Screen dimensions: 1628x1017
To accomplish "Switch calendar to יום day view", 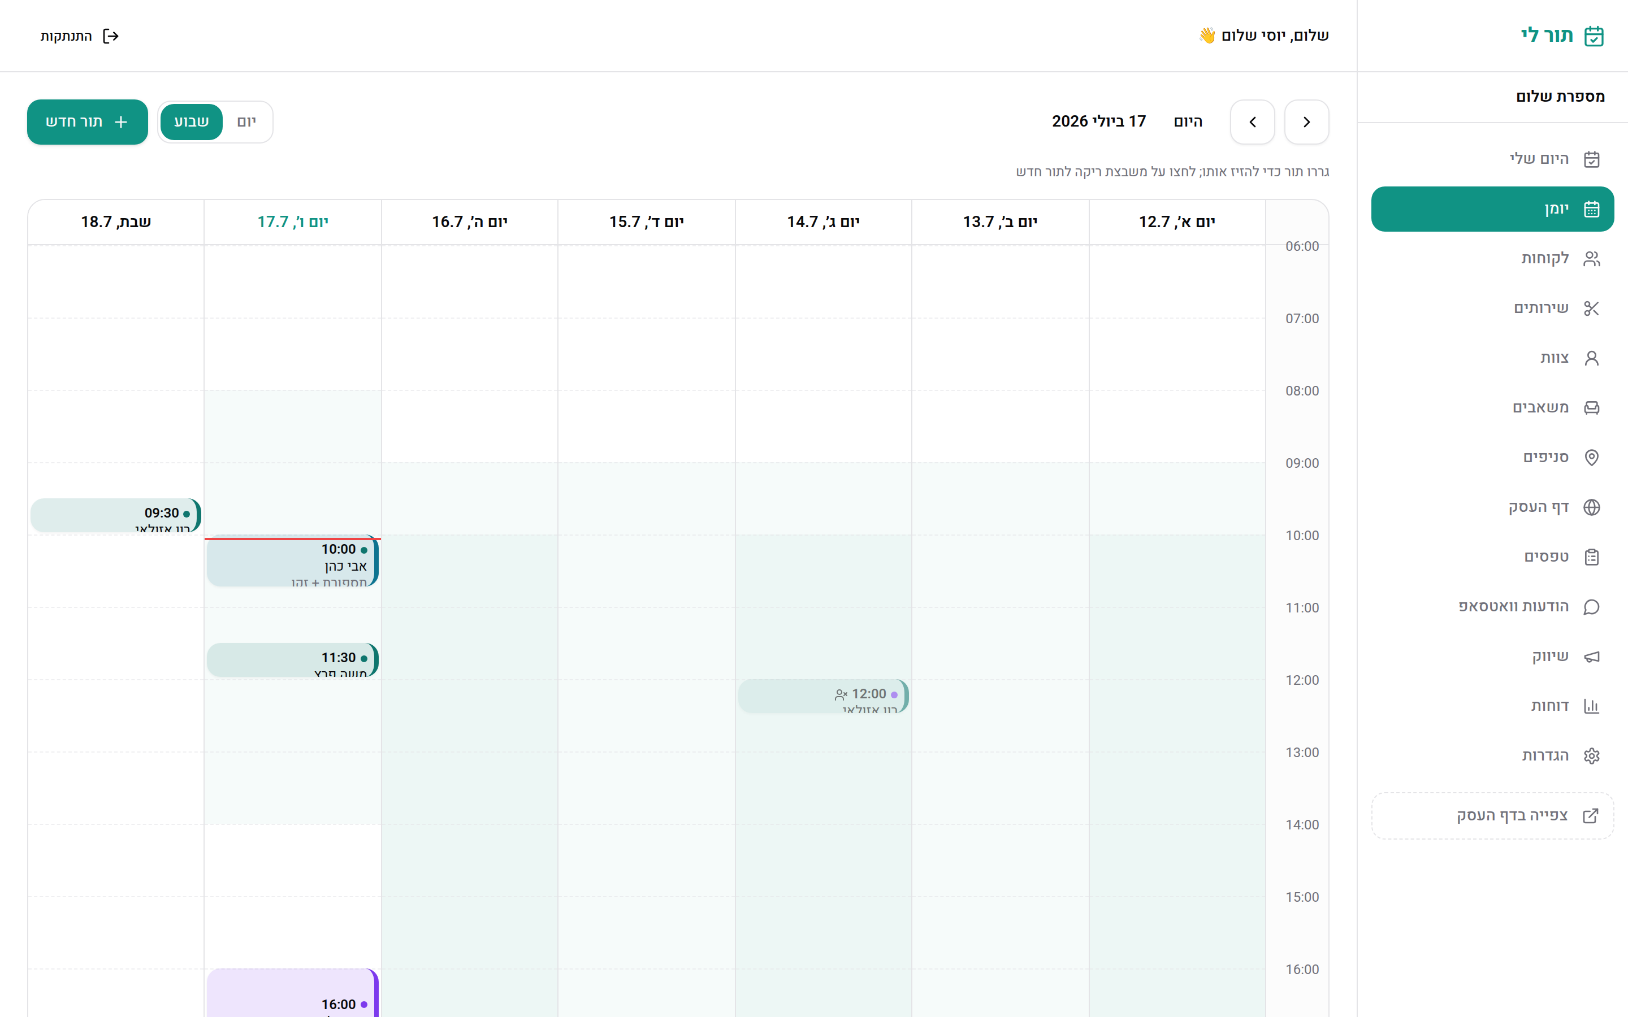I will 247,121.
